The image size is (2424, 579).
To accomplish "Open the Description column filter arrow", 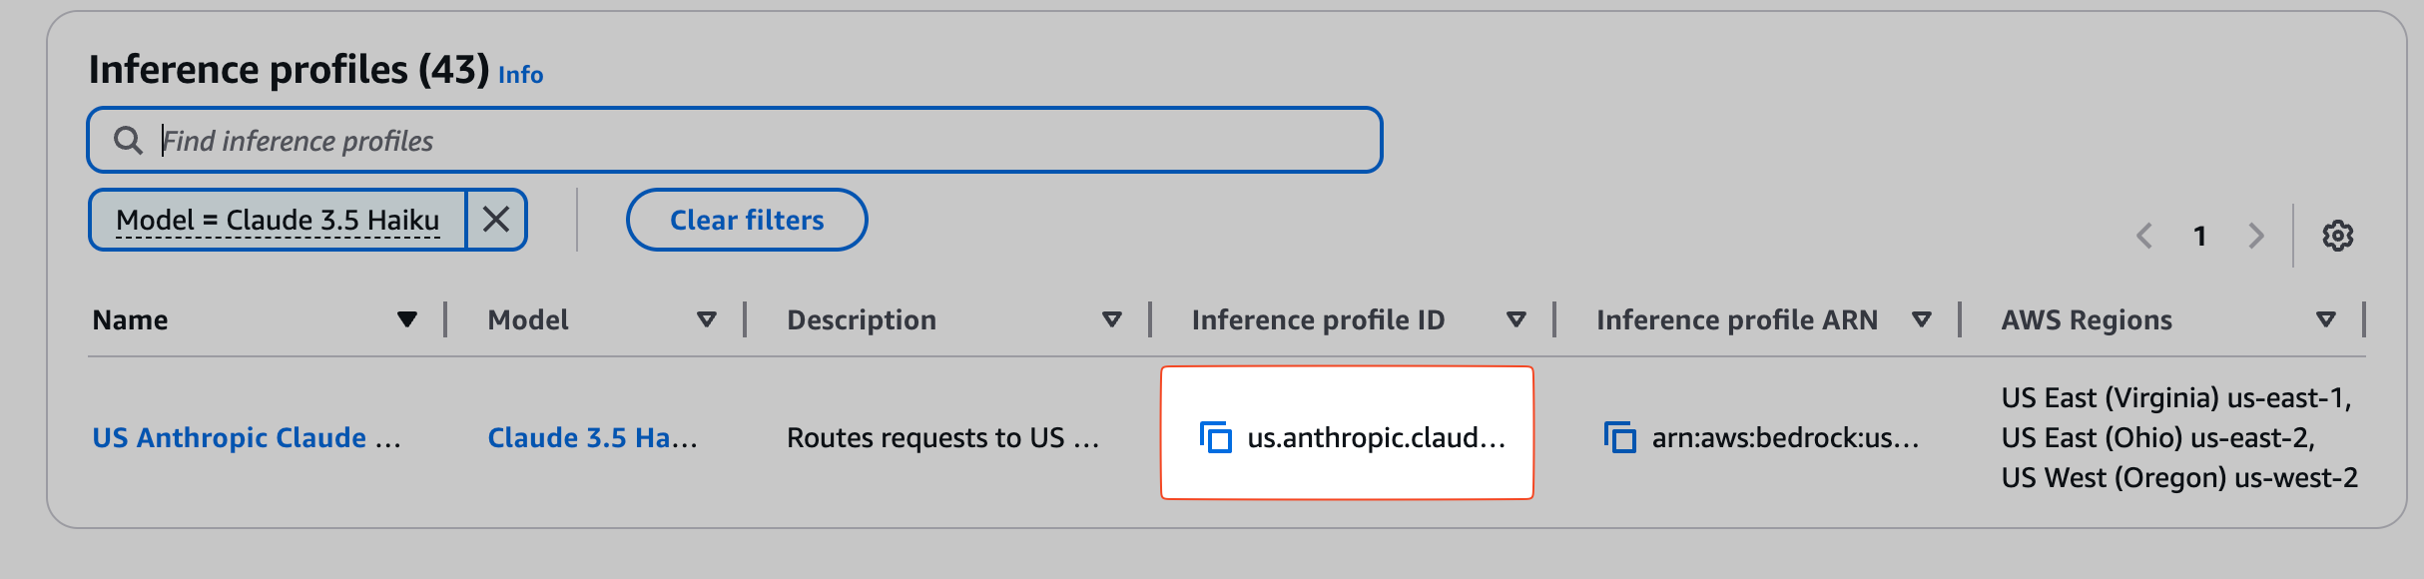I will coord(1111,320).
